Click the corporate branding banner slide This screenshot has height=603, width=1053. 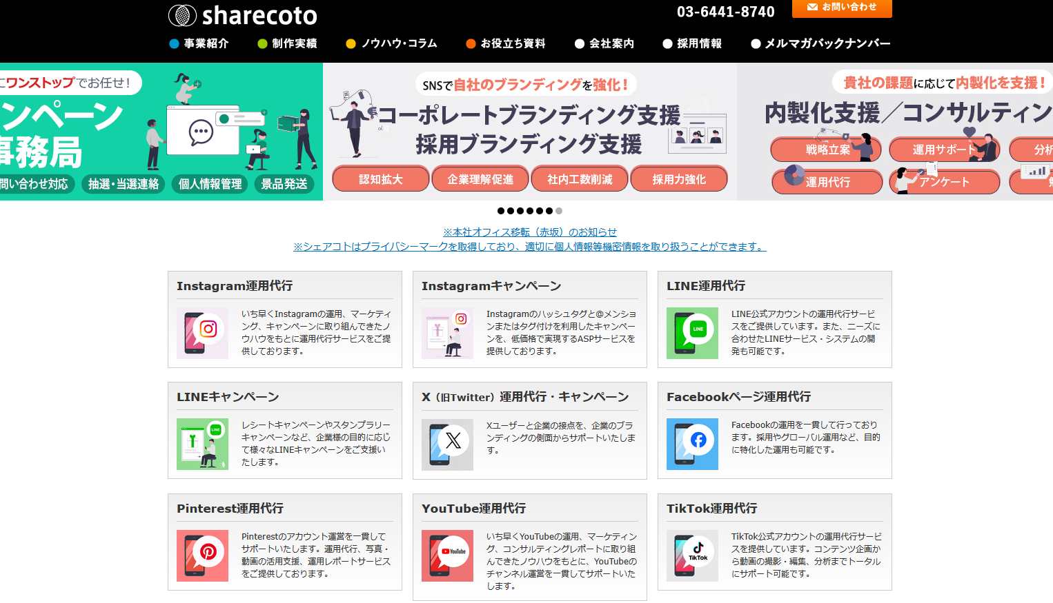click(530, 131)
